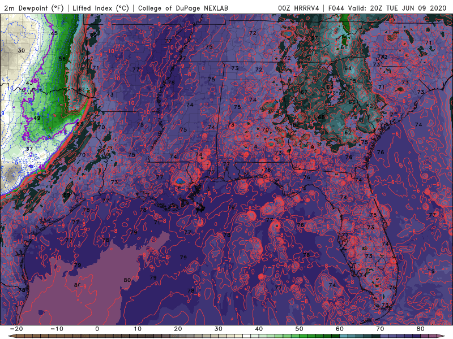Click the 60 label on the color scale

[x=340, y=329]
